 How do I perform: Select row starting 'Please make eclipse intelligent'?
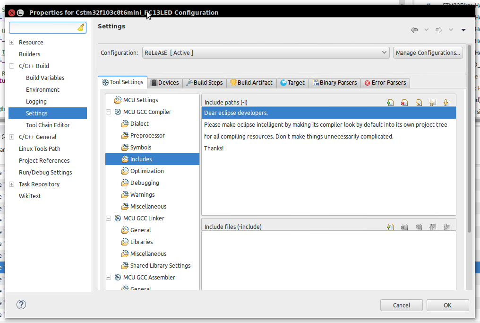329,125
